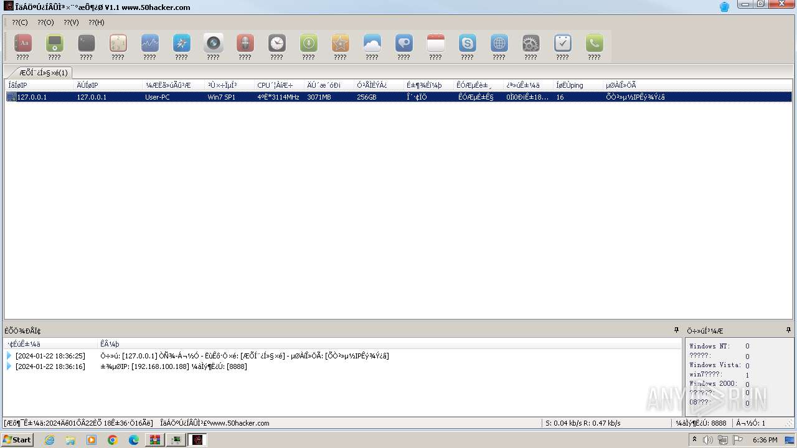Sort by the first IP column header
Image resolution: width=797 pixels, height=448 pixels.
coord(39,85)
